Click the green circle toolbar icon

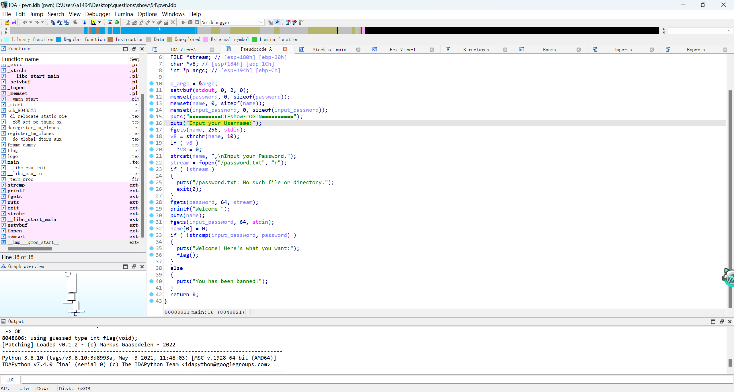[117, 22]
